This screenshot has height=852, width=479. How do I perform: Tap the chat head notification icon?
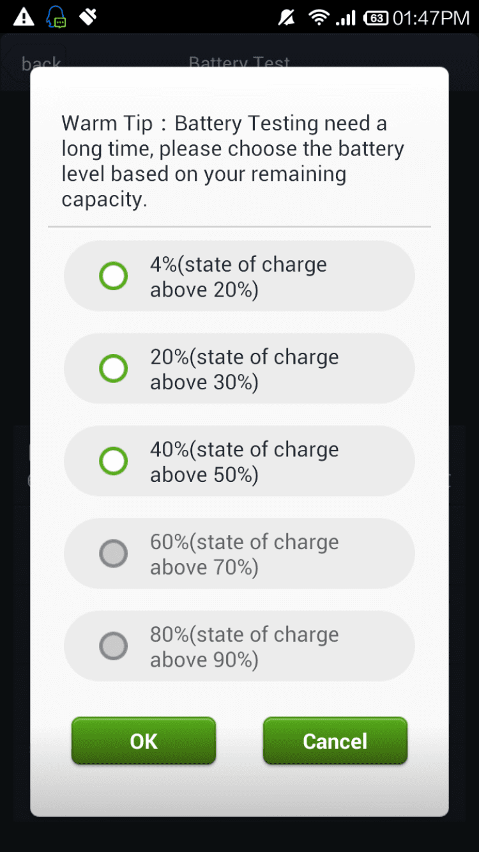coord(56,17)
